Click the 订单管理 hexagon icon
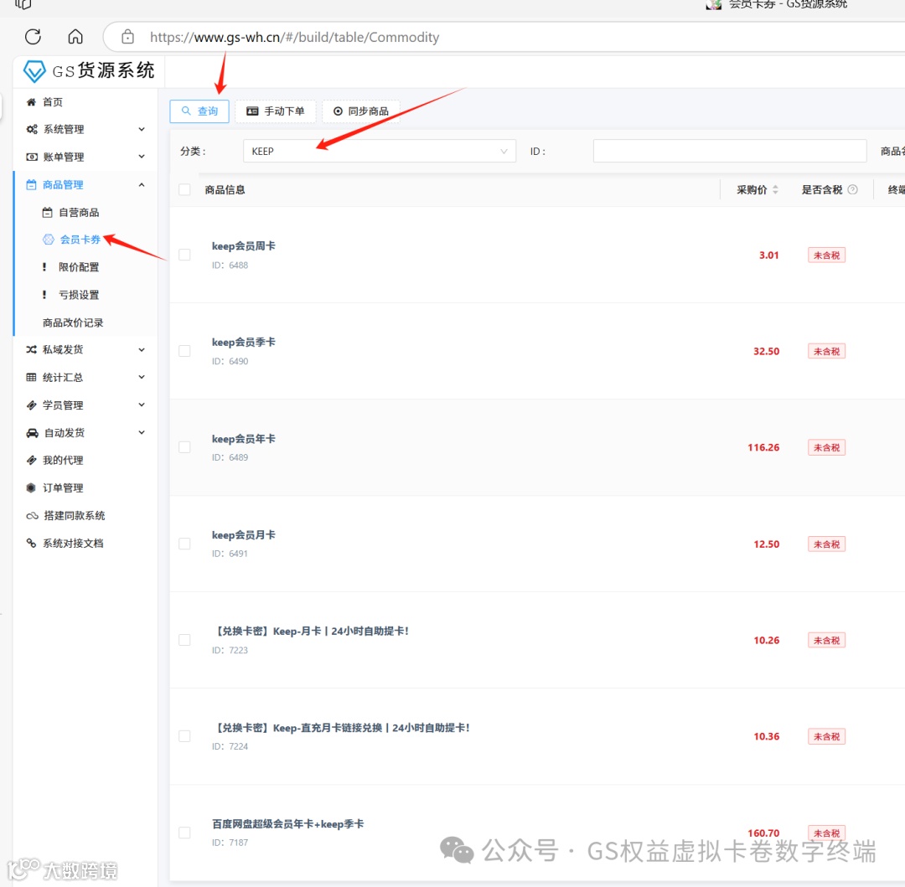This screenshot has height=887, width=905. point(31,488)
